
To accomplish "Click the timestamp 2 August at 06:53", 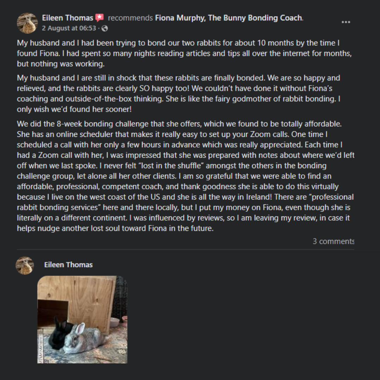I will tap(69, 28).
